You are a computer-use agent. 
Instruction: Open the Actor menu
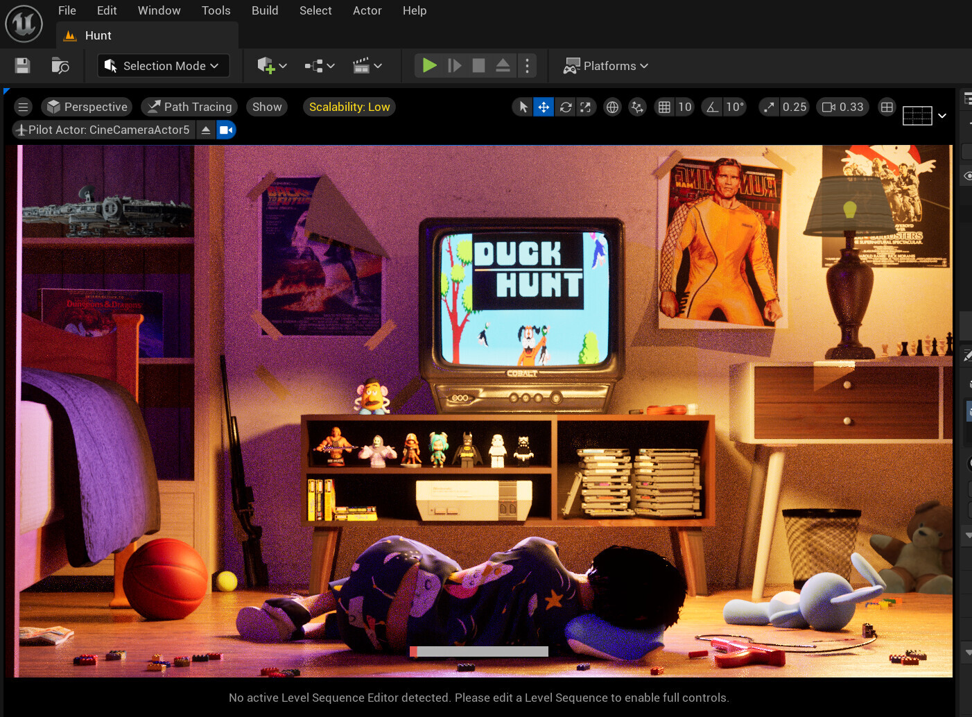367,10
